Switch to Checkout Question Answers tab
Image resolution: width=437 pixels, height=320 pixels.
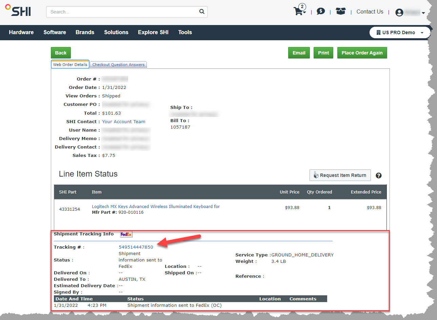(x=118, y=65)
